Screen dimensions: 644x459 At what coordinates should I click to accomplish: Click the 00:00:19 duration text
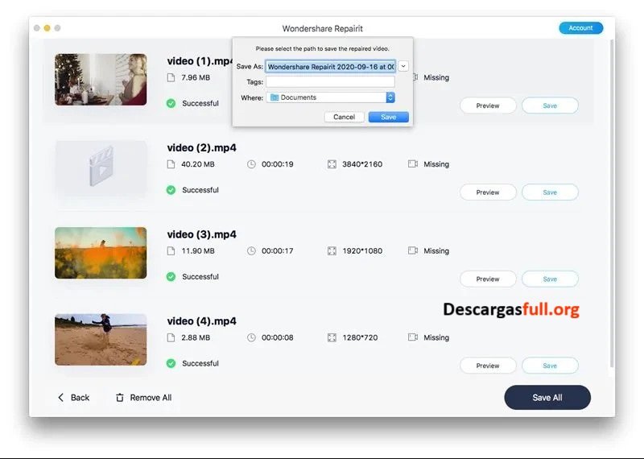coord(278,164)
